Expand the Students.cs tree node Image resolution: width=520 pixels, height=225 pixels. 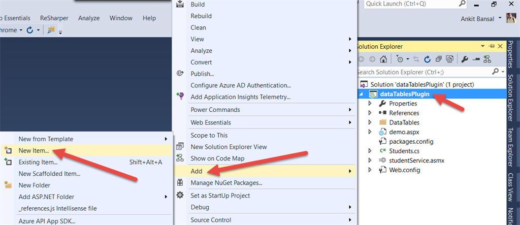pyautogui.click(x=370, y=151)
